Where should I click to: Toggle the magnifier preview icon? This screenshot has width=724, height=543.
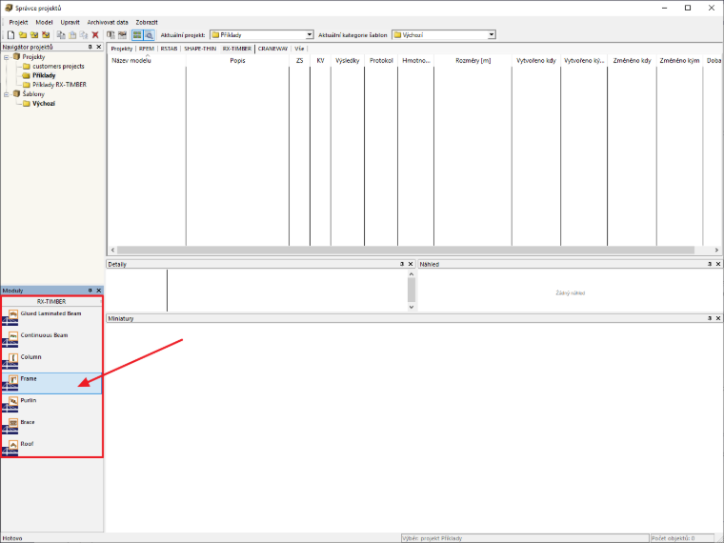[x=149, y=35]
